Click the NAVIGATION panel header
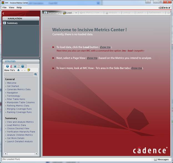This screenshot has height=163, width=173. [x=21, y=19]
